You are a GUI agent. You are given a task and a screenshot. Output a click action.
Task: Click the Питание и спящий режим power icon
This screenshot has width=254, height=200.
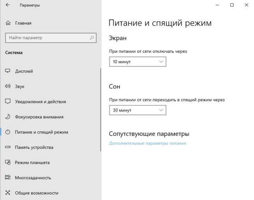click(x=7, y=132)
